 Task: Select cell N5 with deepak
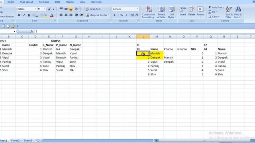point(170,62)
